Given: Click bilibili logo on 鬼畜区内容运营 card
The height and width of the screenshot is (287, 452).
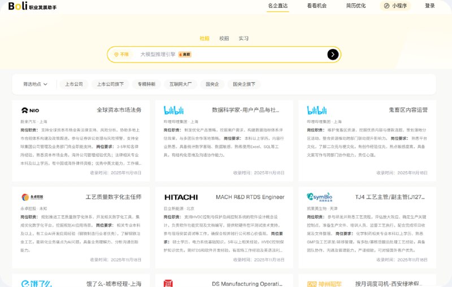Looking at the screenshot, I should pos(317,110).
